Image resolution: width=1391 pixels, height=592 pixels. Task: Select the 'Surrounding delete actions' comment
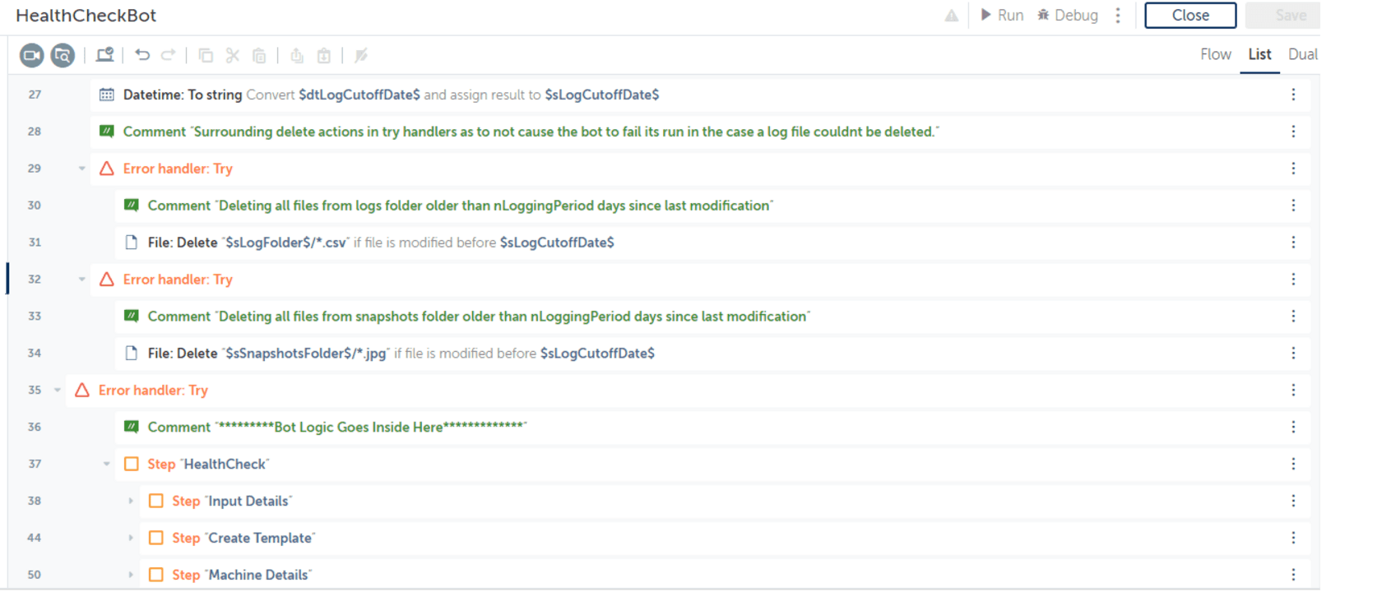tap(700, 132)
